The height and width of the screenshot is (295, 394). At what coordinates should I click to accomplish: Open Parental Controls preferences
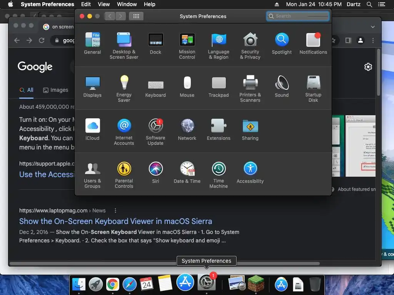[124, 175]
